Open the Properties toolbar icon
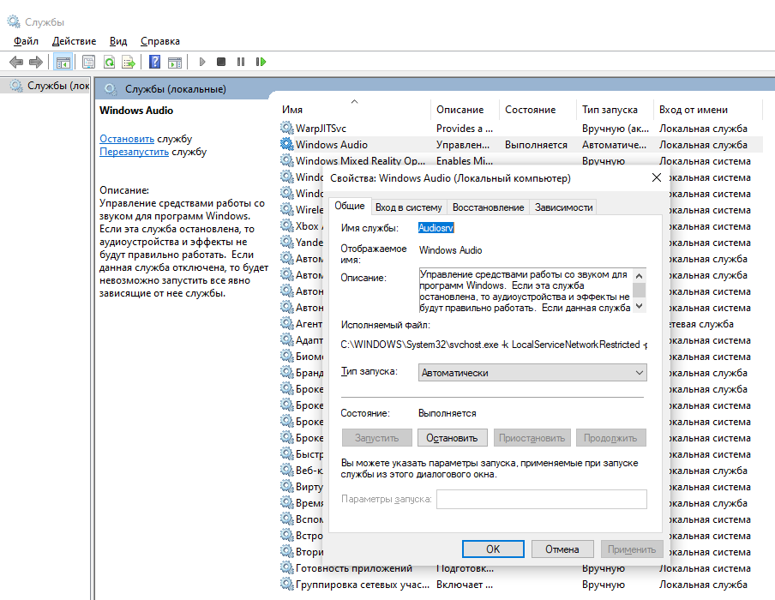Screen dimensions: 775x600 (89, 62)
